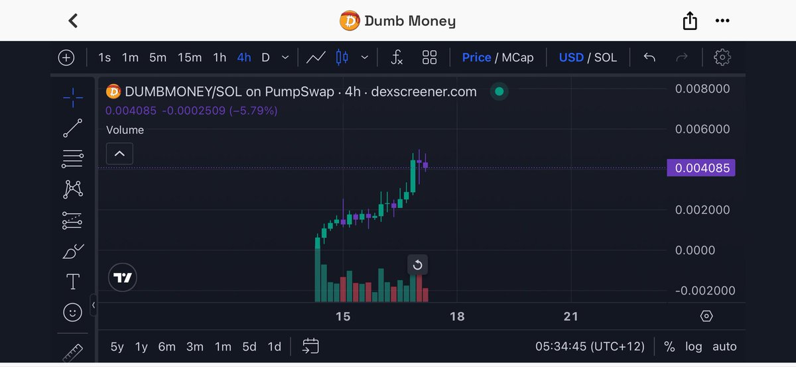This screenshot has height=367, width=796.
Task: Select the line chart style icon
Action: point(316,58)
